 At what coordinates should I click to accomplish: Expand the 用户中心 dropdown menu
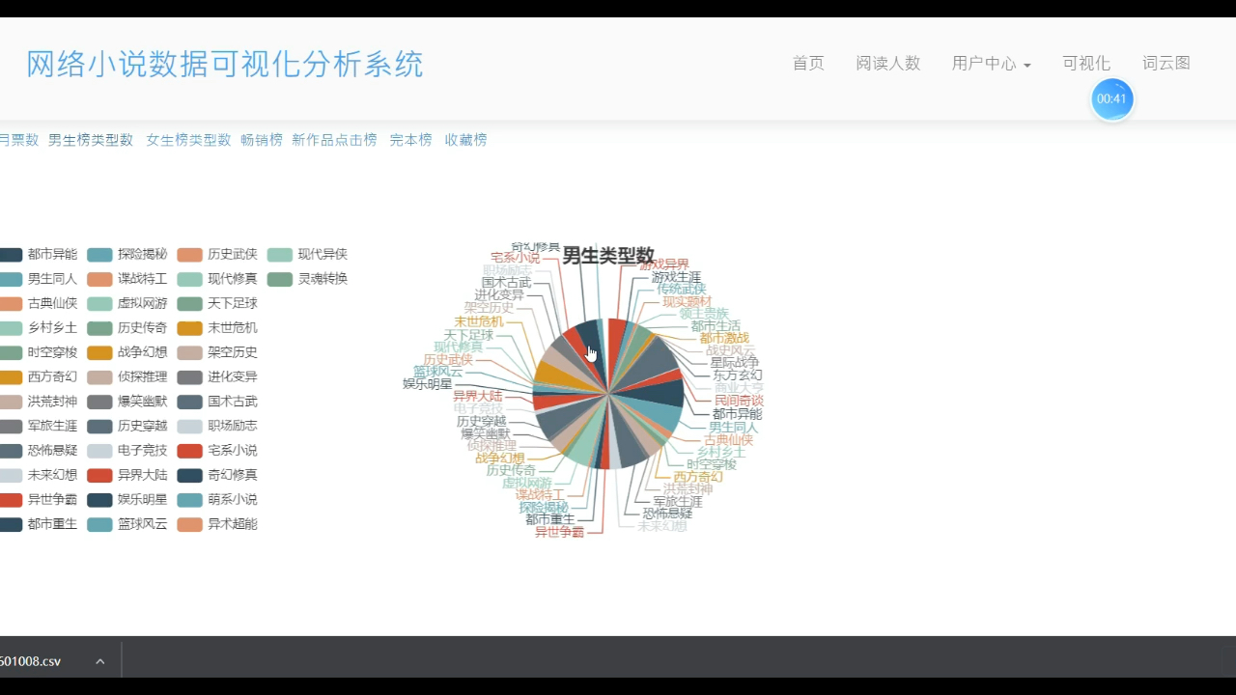pos(991,63)
